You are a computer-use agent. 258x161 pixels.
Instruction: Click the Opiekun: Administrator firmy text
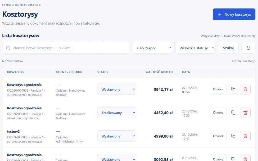pyautogui.click(x=69, y=139)
